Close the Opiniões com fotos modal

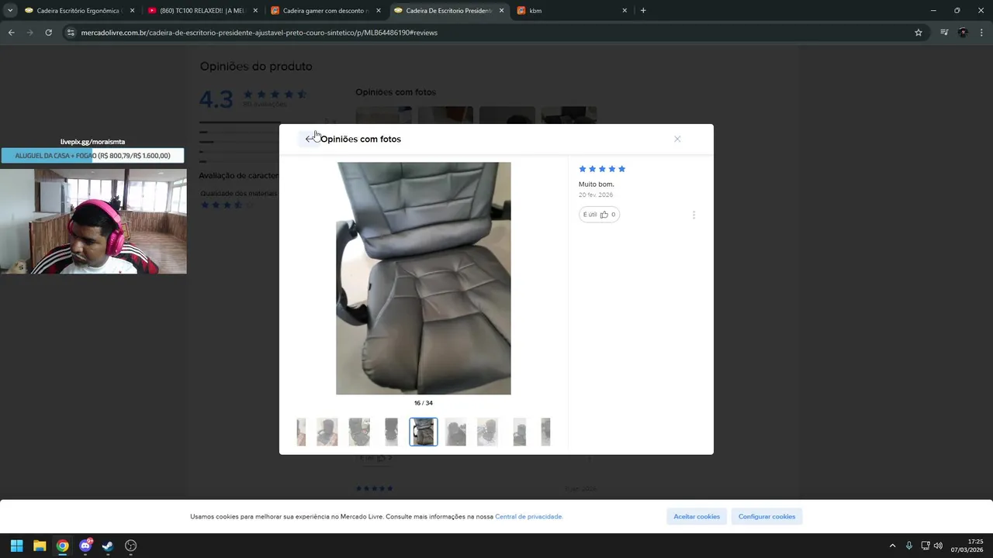coord(677,139)
